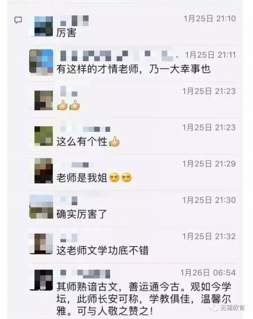
Task: Open avatar beside '有这样的才情老师' comment
Action: pyautogui.click(x=41, y=62)
